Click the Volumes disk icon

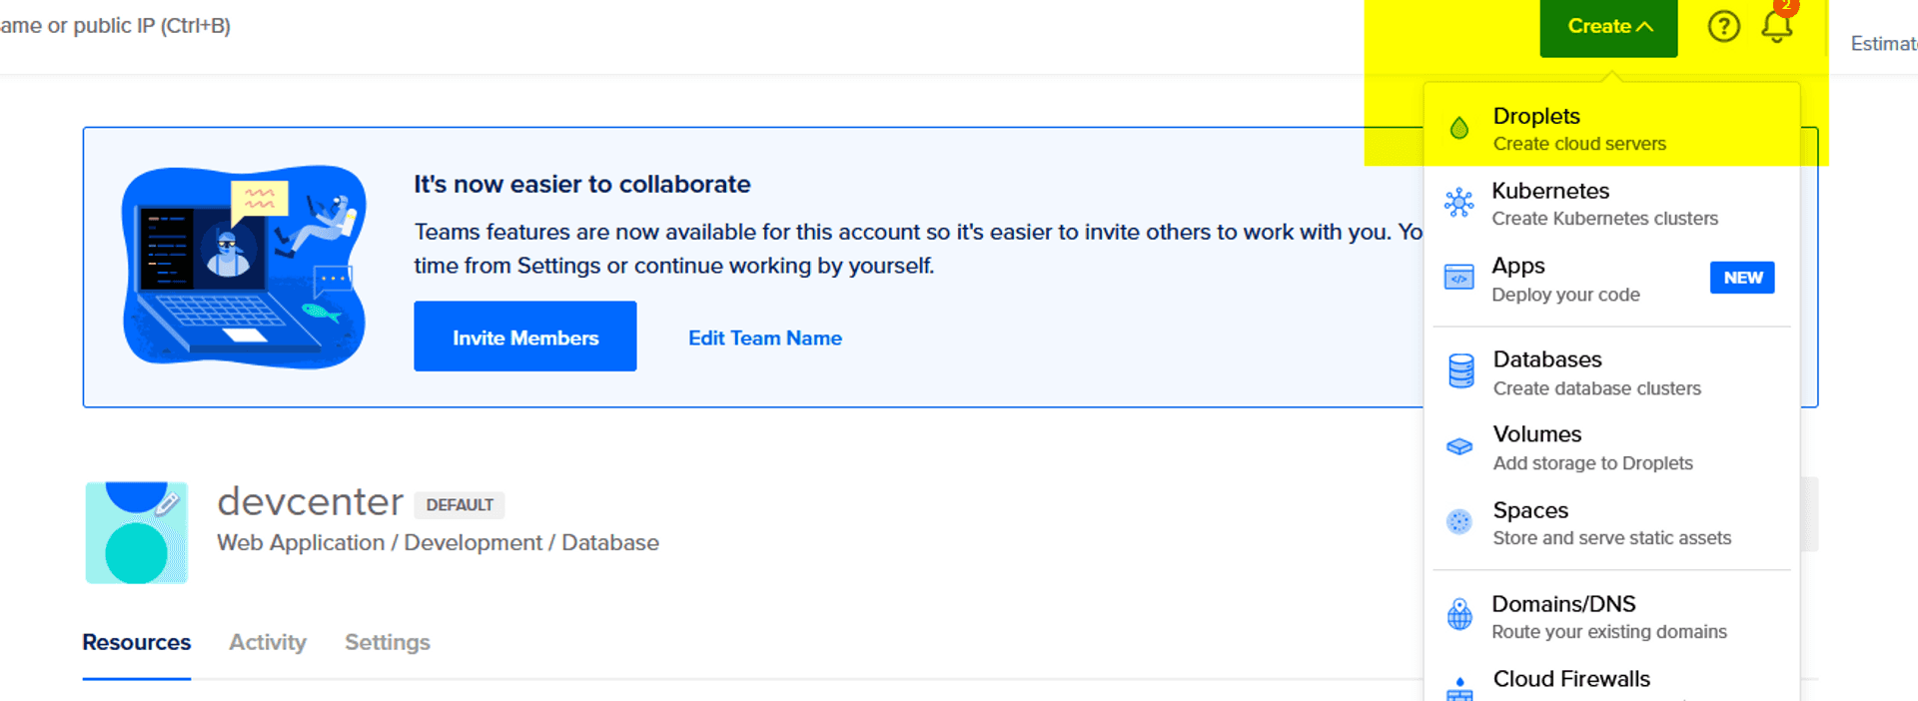point(1459,446)
